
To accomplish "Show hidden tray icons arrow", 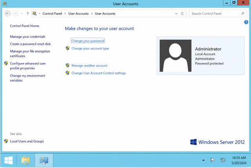I will [204, 160].
